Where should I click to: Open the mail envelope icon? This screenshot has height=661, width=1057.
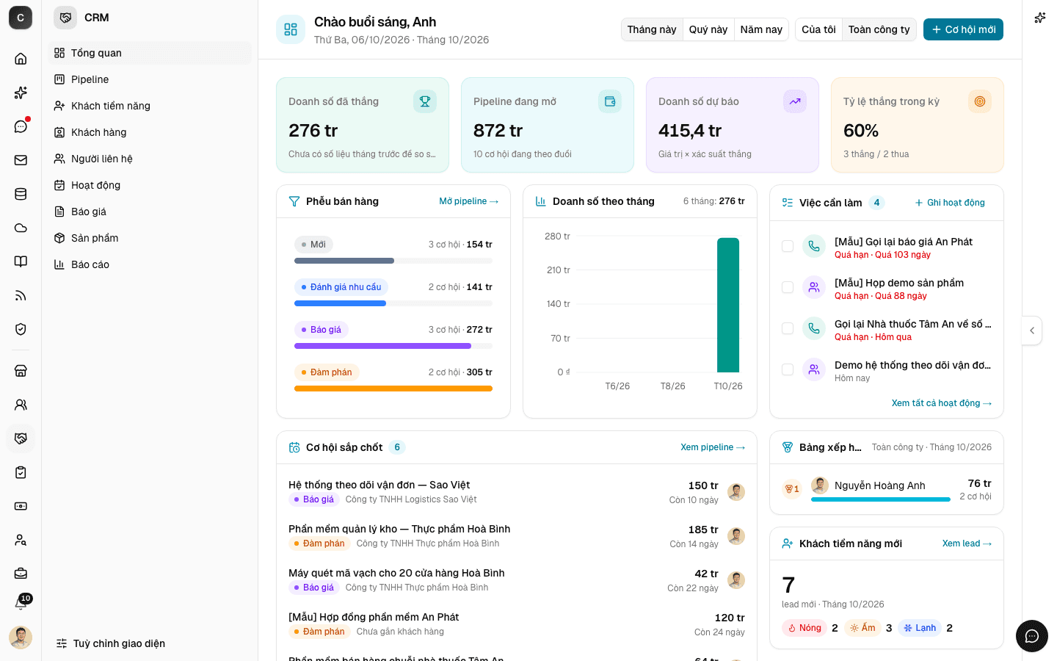[x=21, y=160]
